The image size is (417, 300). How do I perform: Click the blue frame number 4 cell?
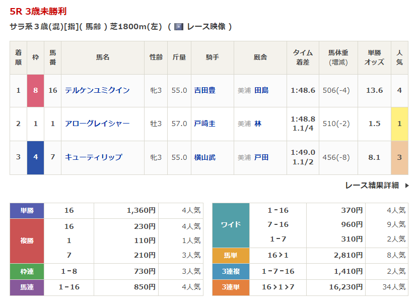pos(35,157)
